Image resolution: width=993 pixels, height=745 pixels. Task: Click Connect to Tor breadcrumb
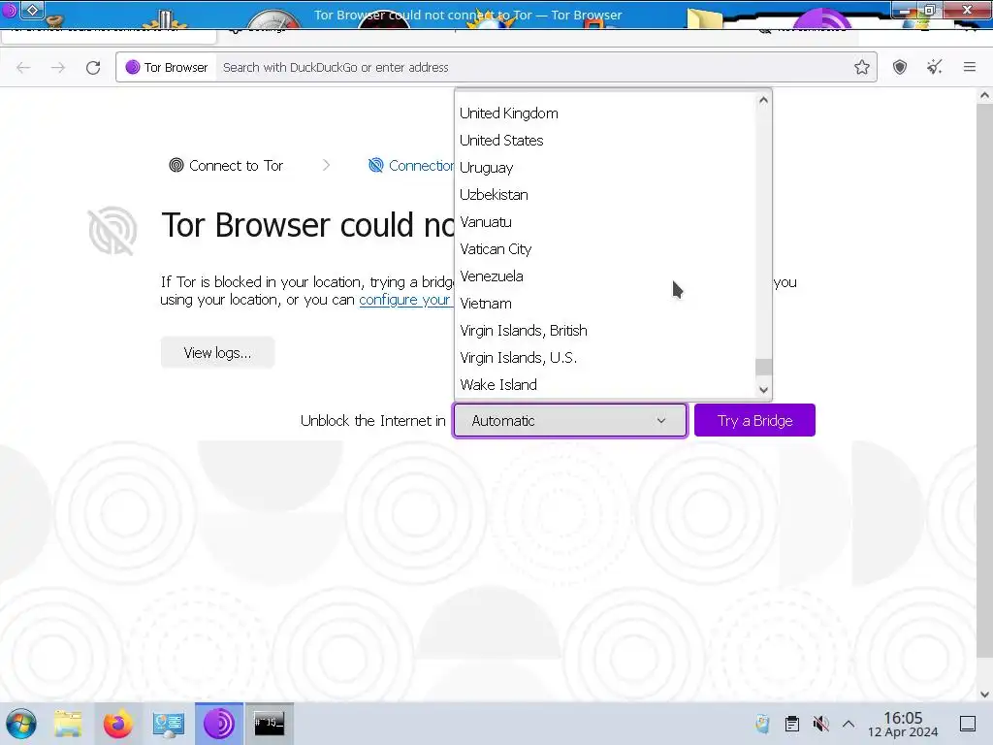[226, 166]
